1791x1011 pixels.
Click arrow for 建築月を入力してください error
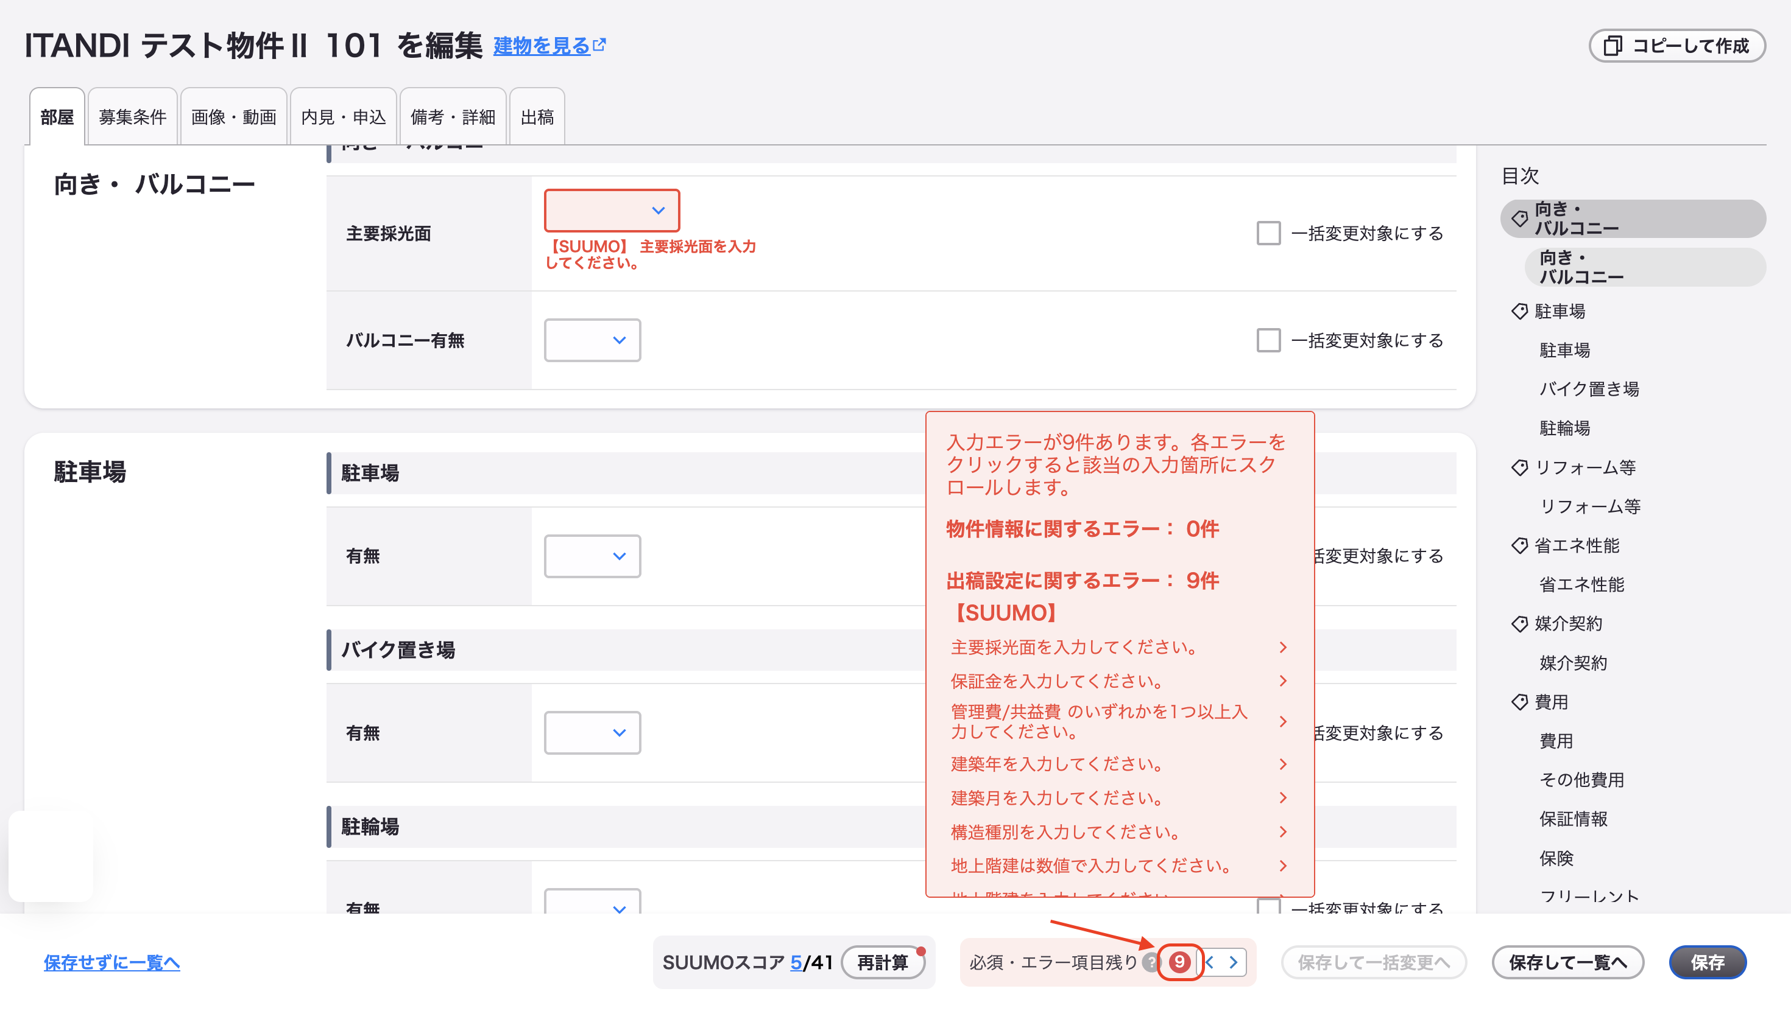click(x=1283, y=798)
